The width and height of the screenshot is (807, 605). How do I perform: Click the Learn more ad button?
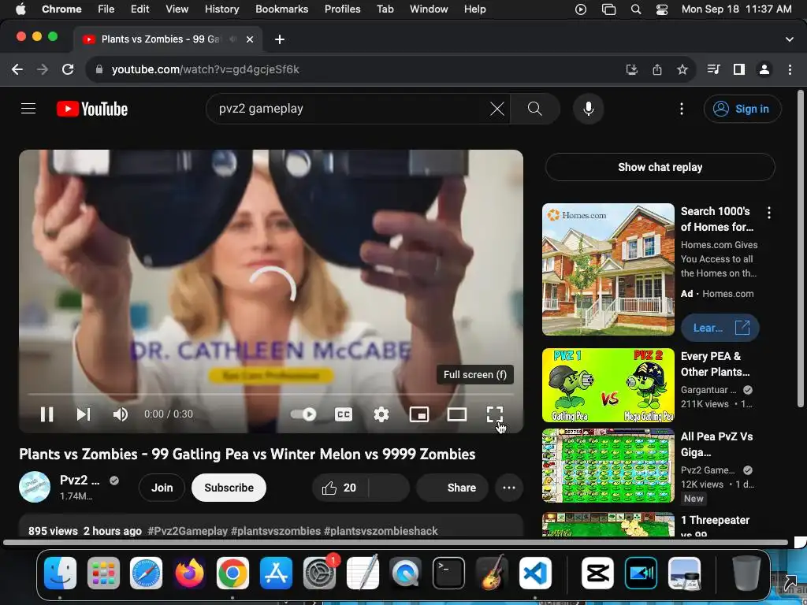720,328
